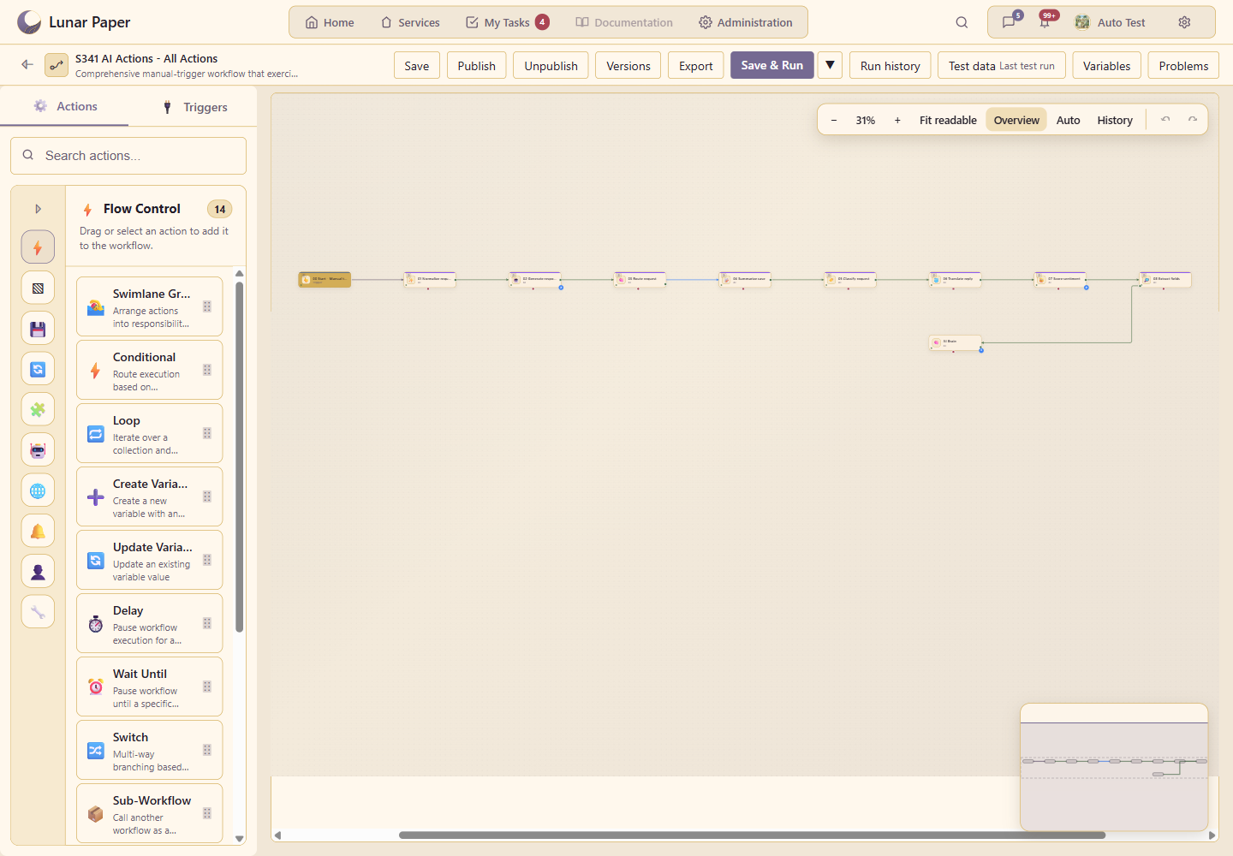Select the Conditional action card
Image resolution: width=1233 pixels, height=856 pixels.
(x=149, y=370)
